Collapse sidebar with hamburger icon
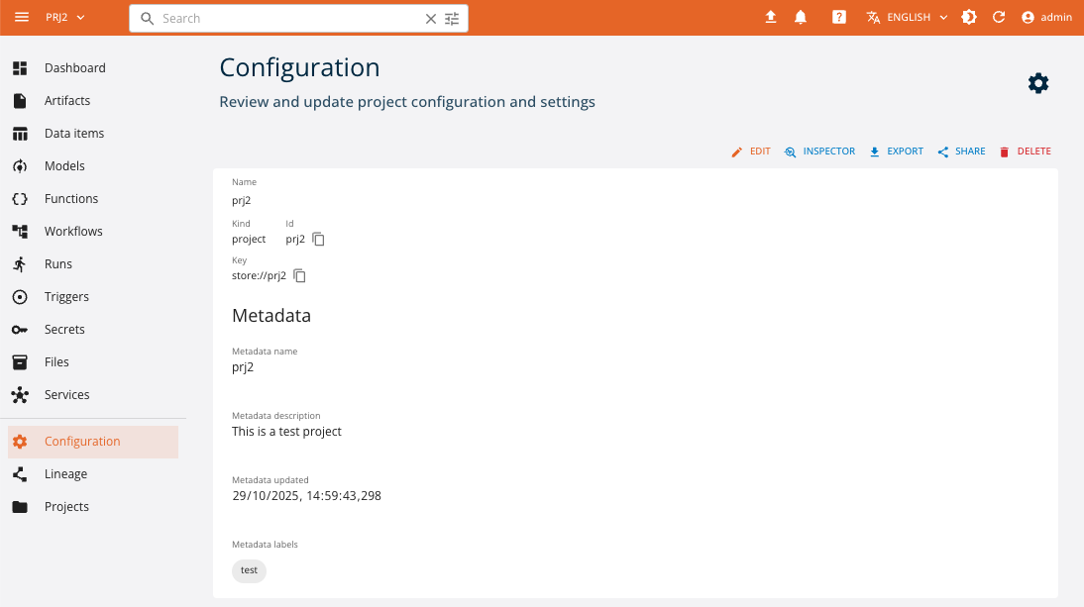Image resolution: width=1084 pixels, height=607 pixels. click(22, 17)
